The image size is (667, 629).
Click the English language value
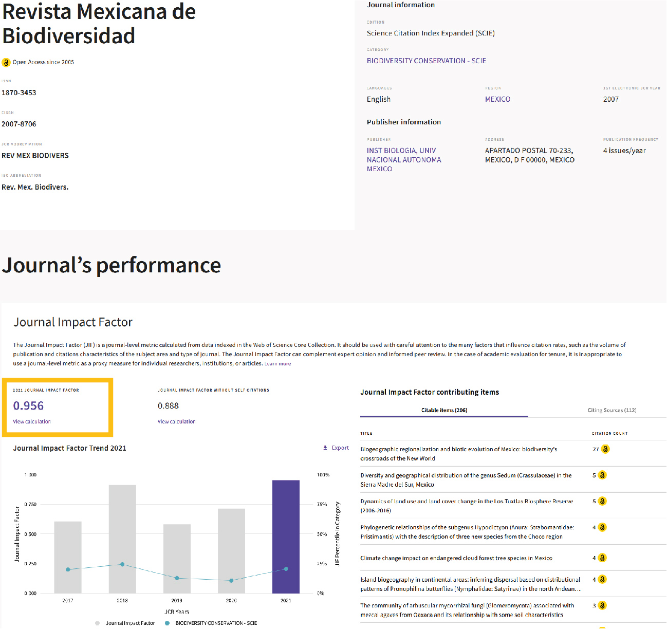379,99
